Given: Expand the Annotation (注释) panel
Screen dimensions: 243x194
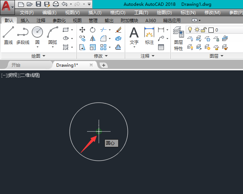Looking at the screenshot, I should [148, 56].
